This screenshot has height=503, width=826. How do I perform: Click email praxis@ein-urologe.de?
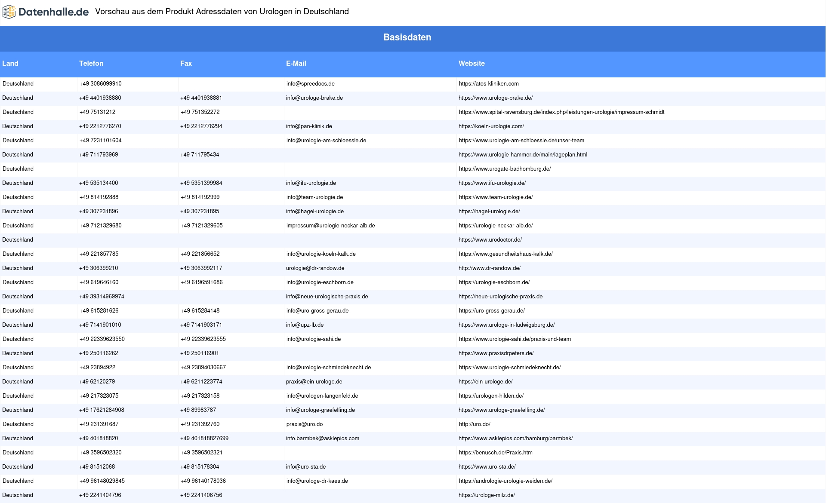(x=314, y=382)
